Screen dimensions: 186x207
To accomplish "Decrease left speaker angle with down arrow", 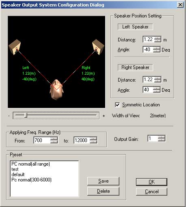I will (157, 51).
